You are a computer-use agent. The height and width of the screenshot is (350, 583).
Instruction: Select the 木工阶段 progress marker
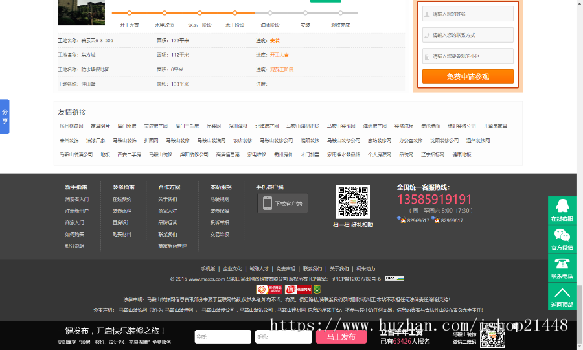tap(234, 13)
